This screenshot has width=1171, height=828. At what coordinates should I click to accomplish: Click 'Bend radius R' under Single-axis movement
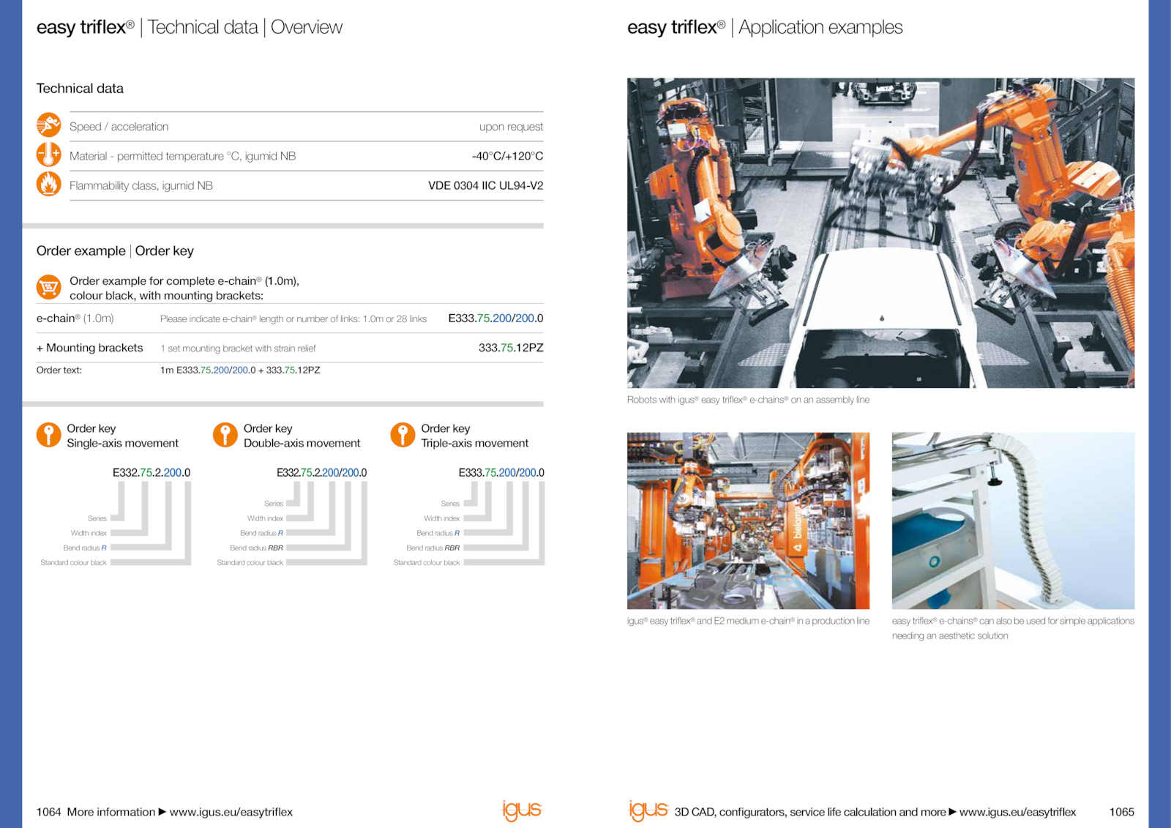click(x=85, y=548)
